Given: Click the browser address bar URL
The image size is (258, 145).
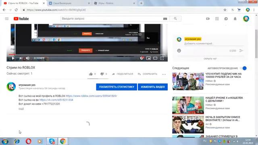Looking at the screenshot, I should [x=56, y=10].
